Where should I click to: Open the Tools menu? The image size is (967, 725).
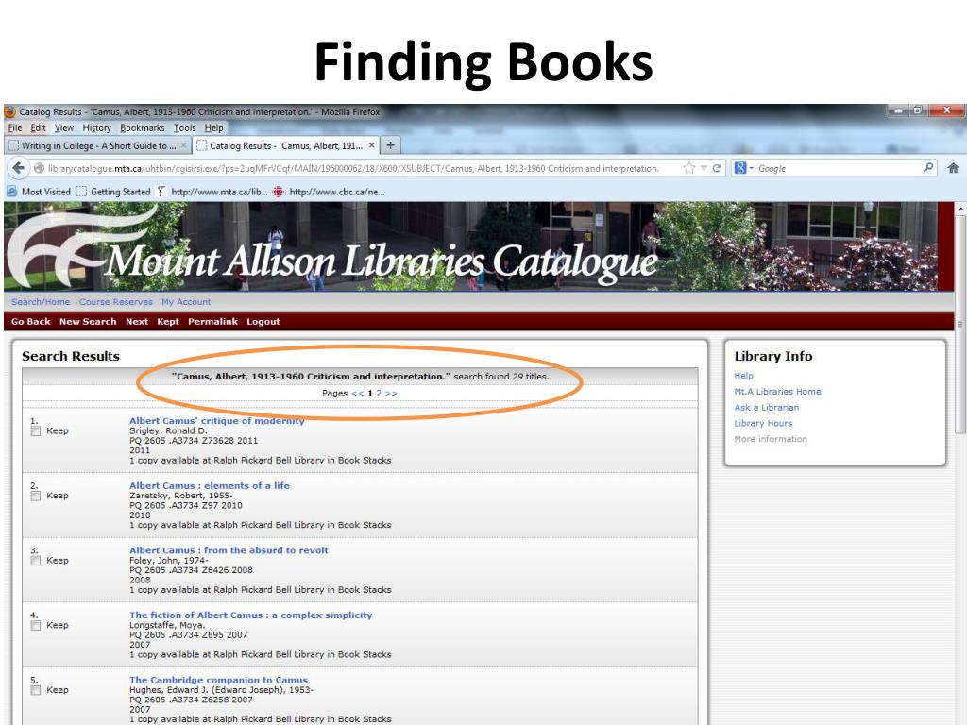[x=184, y=128]
